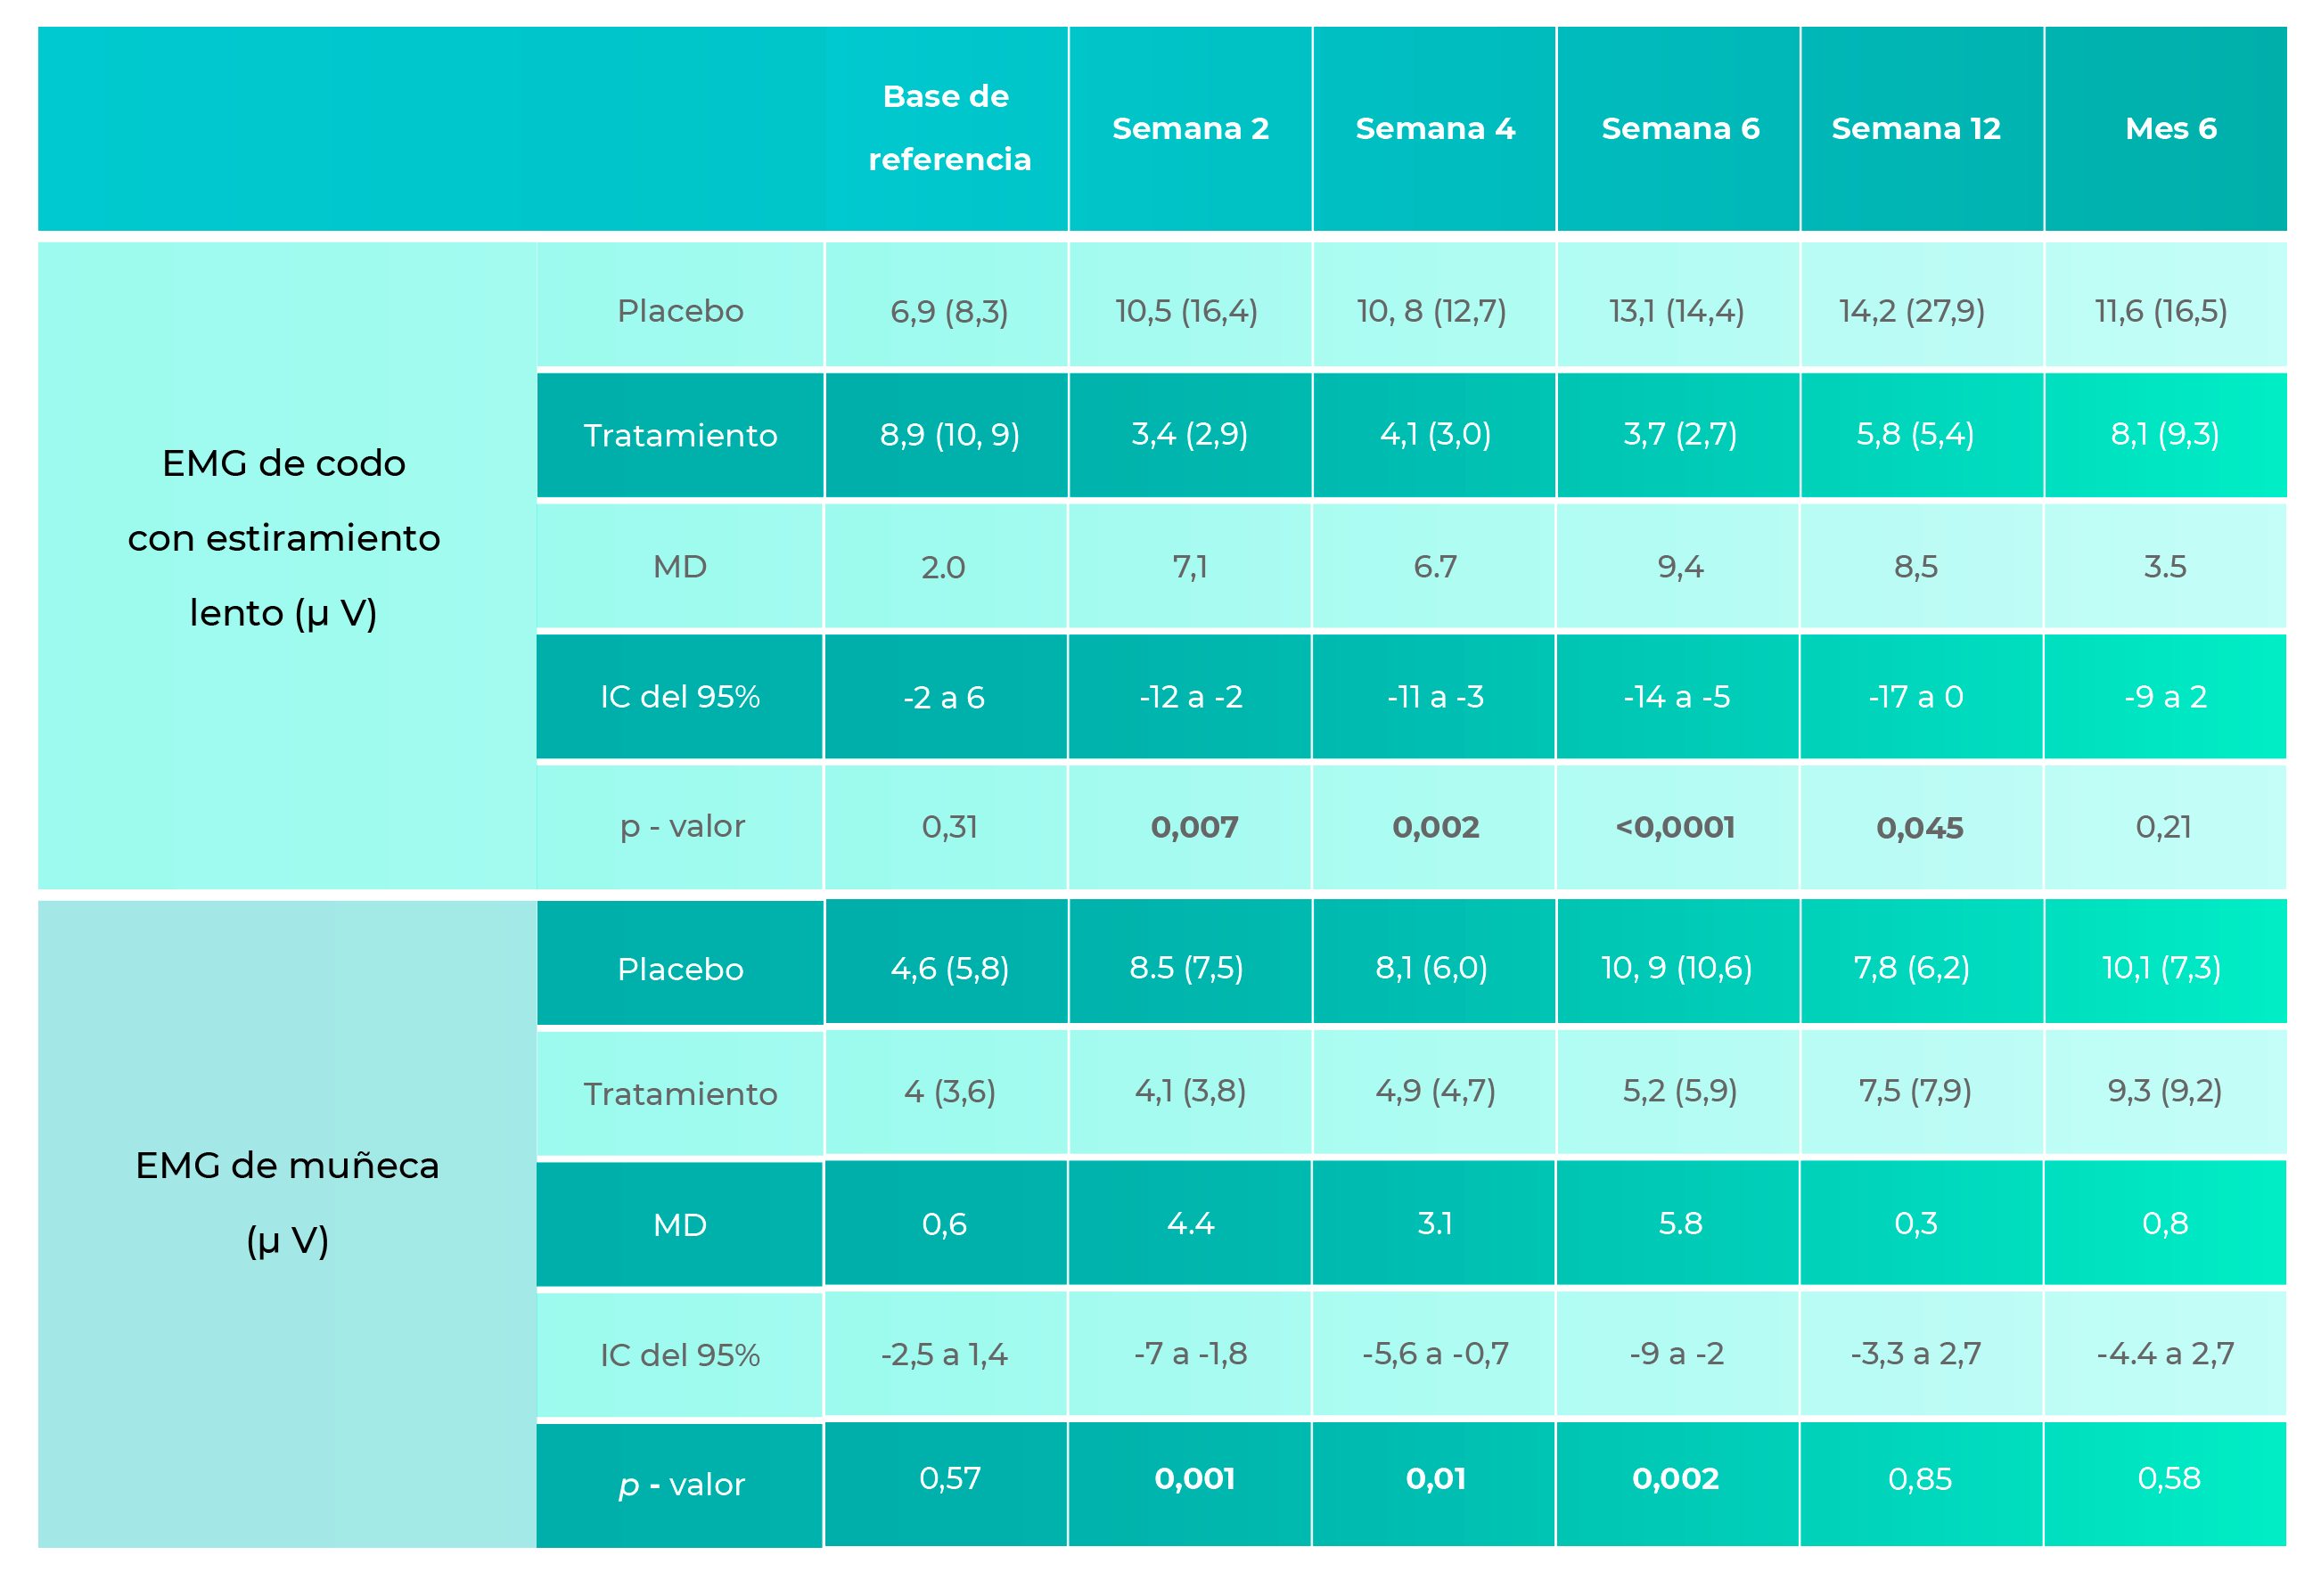2321x1596 pixels.
Task: Click the Semana 2 column header
Action: click(x=1190, y=129)
